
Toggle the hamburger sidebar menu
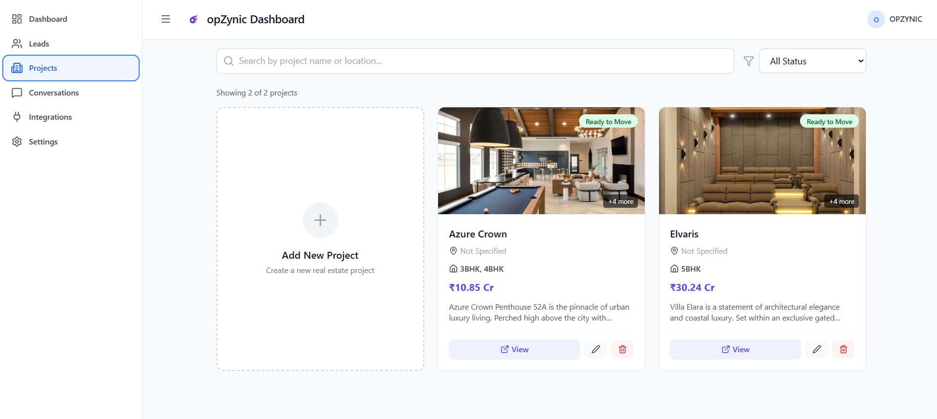(166, 19)
